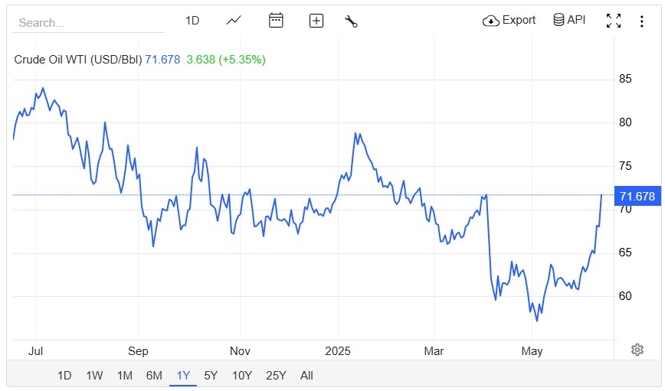
Task: Click the plus icon to add comparison
Action: point(316,21)
